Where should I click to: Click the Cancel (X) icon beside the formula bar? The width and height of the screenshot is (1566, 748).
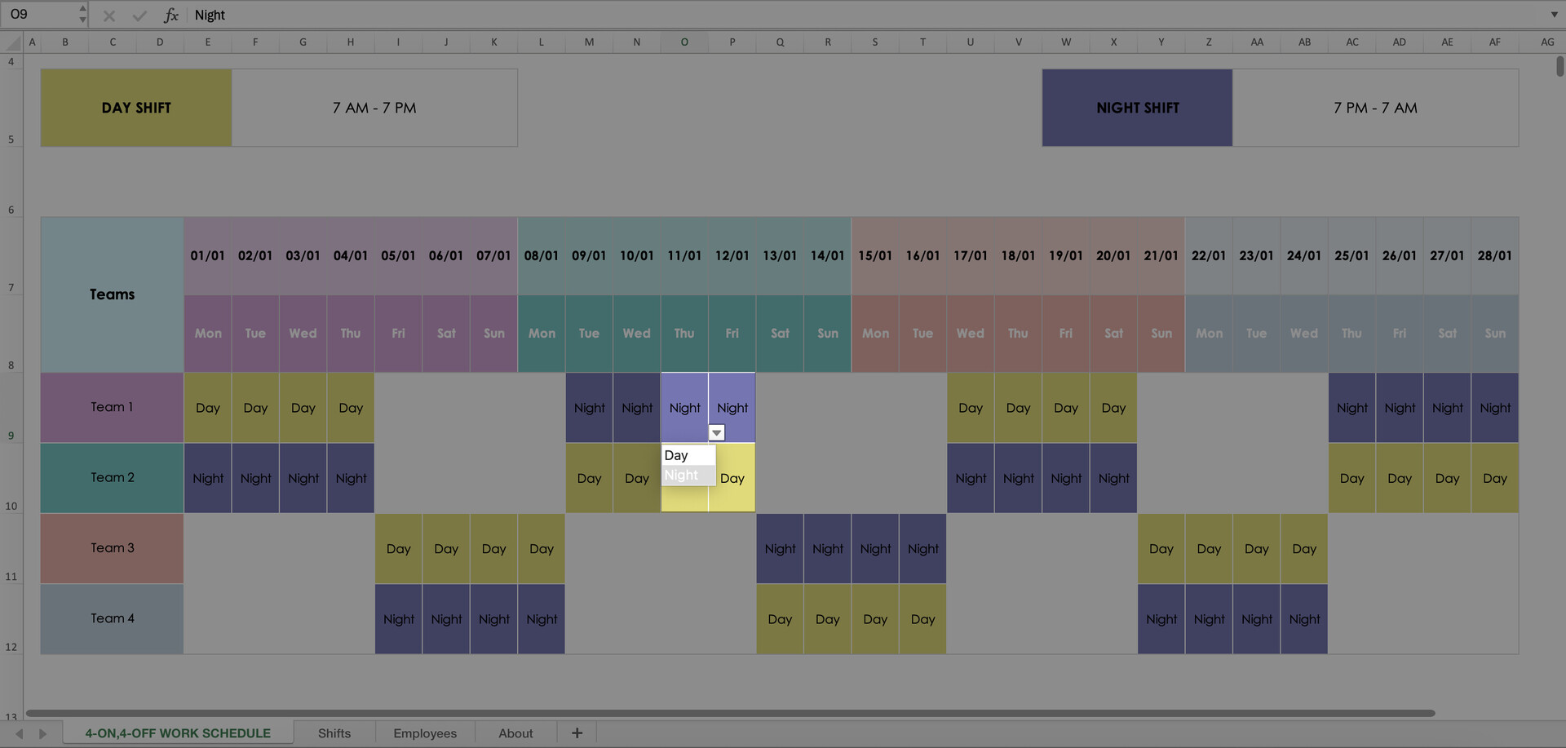(108, 15)
